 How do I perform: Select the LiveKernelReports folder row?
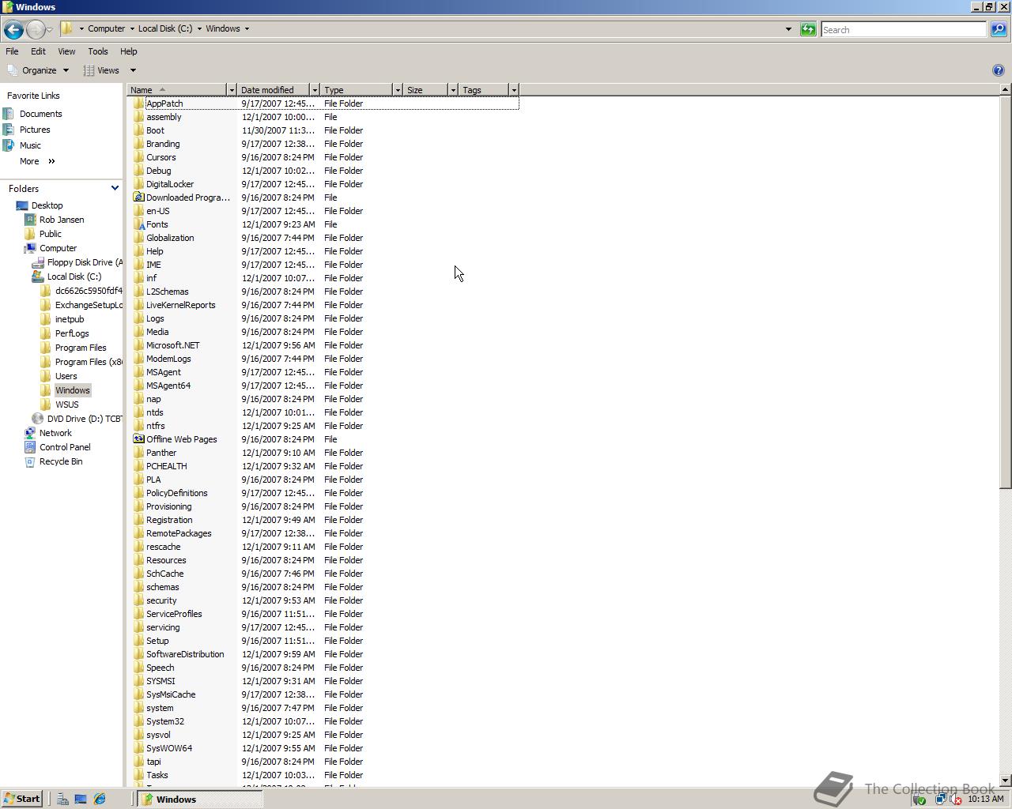tap(323, 305)
